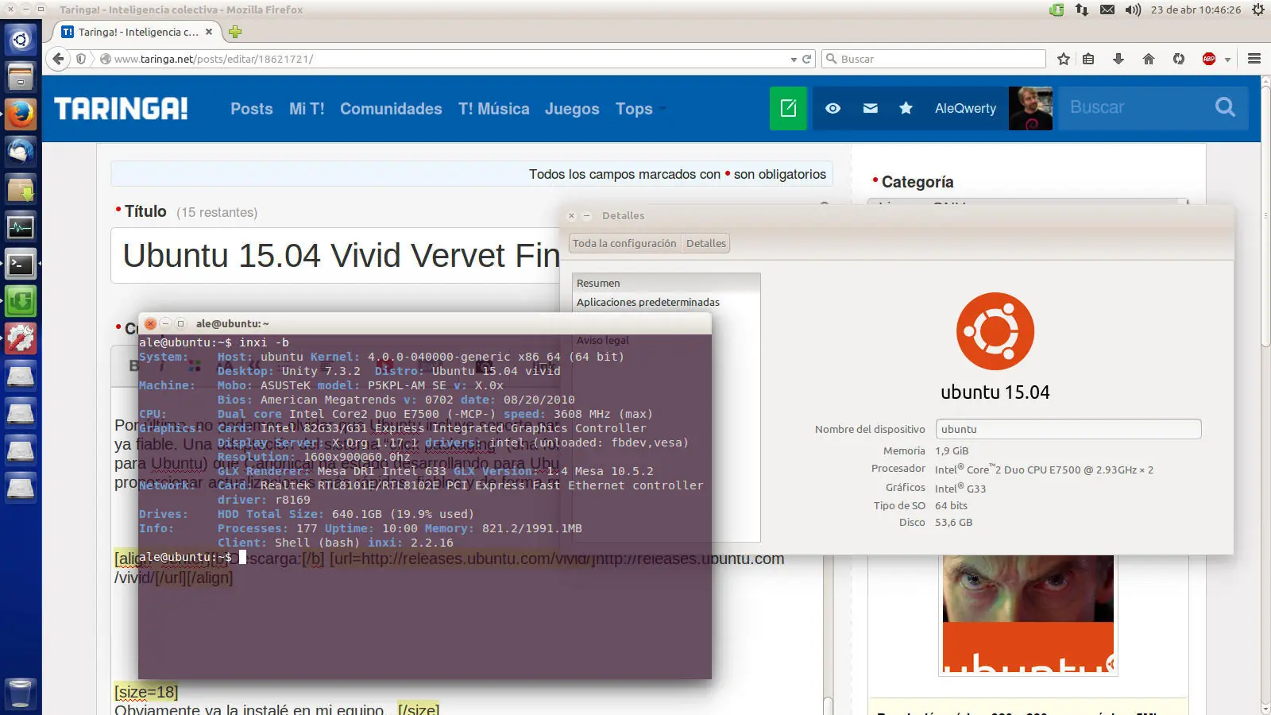Click the Terminal icon in launcher
The width and height of the screenshot is (1271, 715).
(x=21, y=265)
